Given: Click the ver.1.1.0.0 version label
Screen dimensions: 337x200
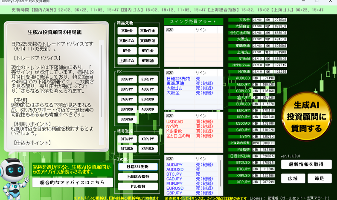Looking at the screenshot, I should pyautogui.click(x=290, y=156).
